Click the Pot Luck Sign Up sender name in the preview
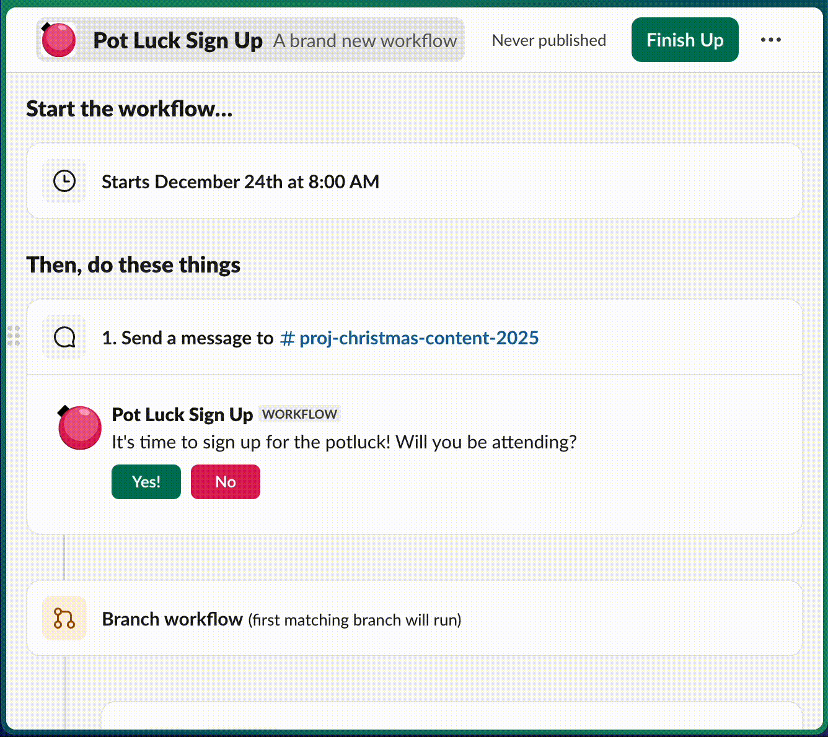The width and height of the screenshot is (828, 737). [182, 414]
